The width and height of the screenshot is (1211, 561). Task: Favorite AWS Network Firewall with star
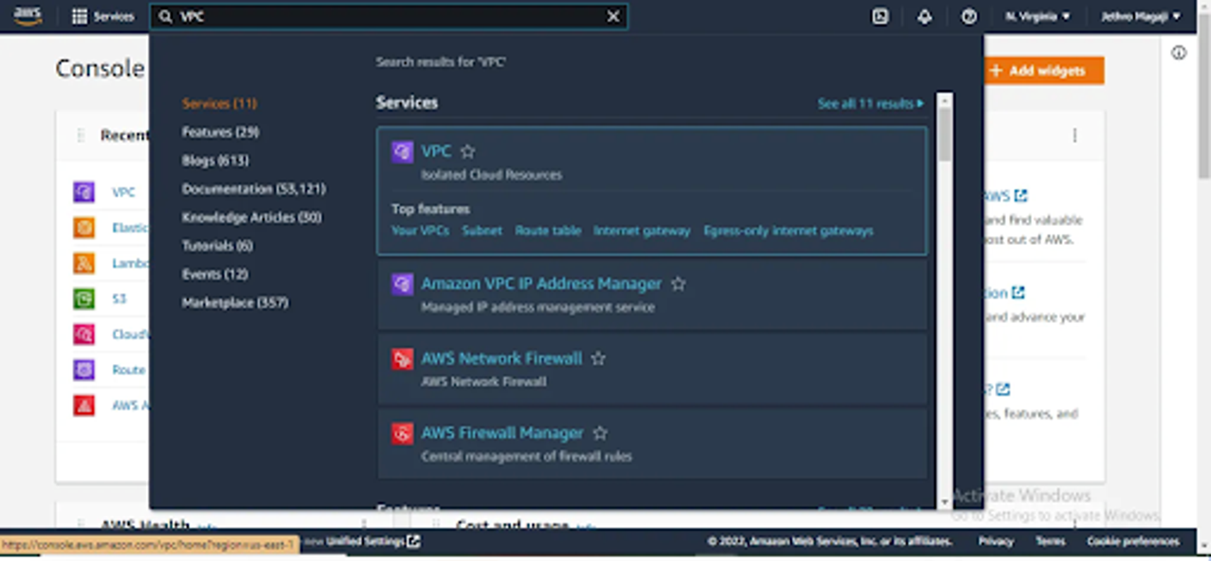[598, 358]
